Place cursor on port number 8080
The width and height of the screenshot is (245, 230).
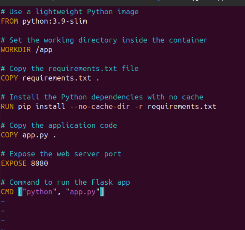point(39,164)
